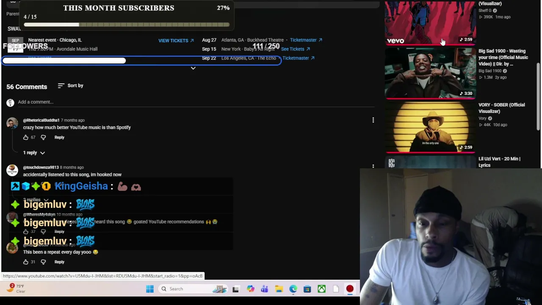Open 'Big Sad 1900 - Wasting your time' title
This screenshot has width=542, height=305.
coord(503,57)
